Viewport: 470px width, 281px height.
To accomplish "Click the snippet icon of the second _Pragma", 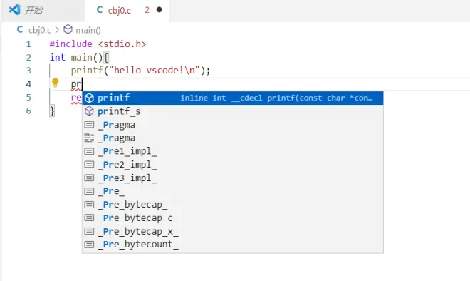I will (89, 138).
